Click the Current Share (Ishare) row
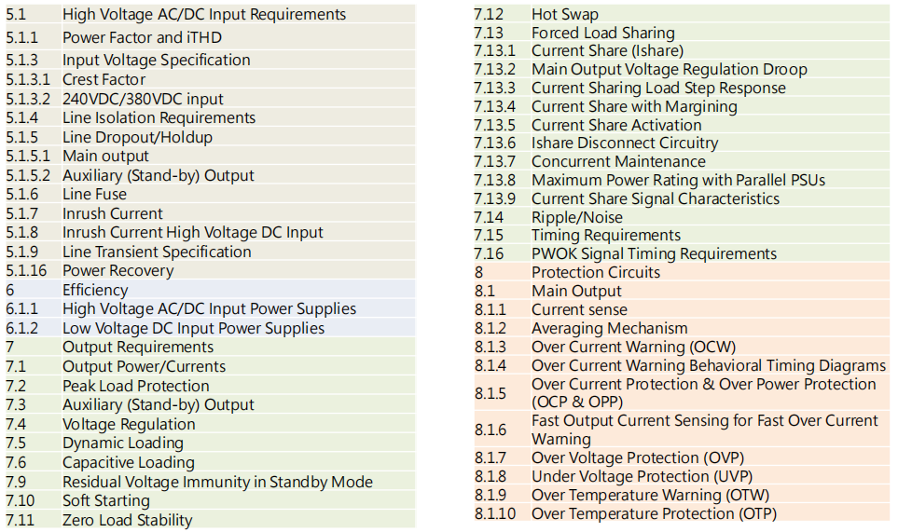 tap(682, 50)
